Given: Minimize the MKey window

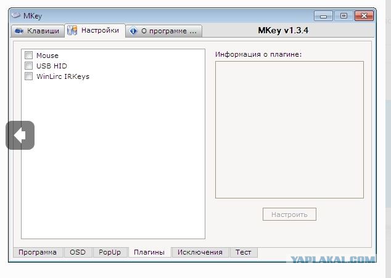Looking at the screenshot, I should pyautogui.click(x=323, y=16).
